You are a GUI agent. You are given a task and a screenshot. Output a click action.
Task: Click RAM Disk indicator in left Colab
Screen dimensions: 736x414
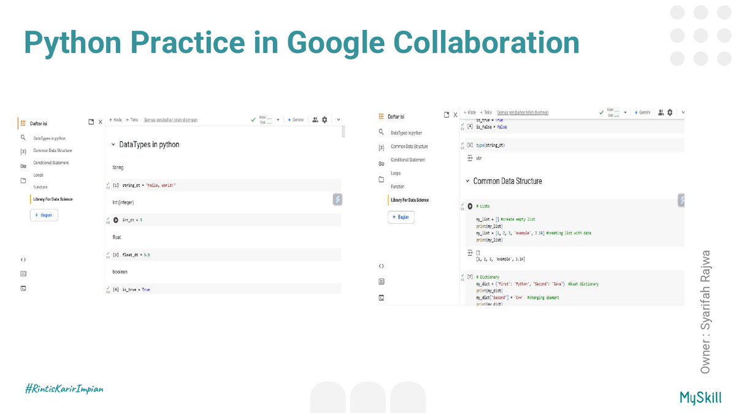[x=266, y=120]
